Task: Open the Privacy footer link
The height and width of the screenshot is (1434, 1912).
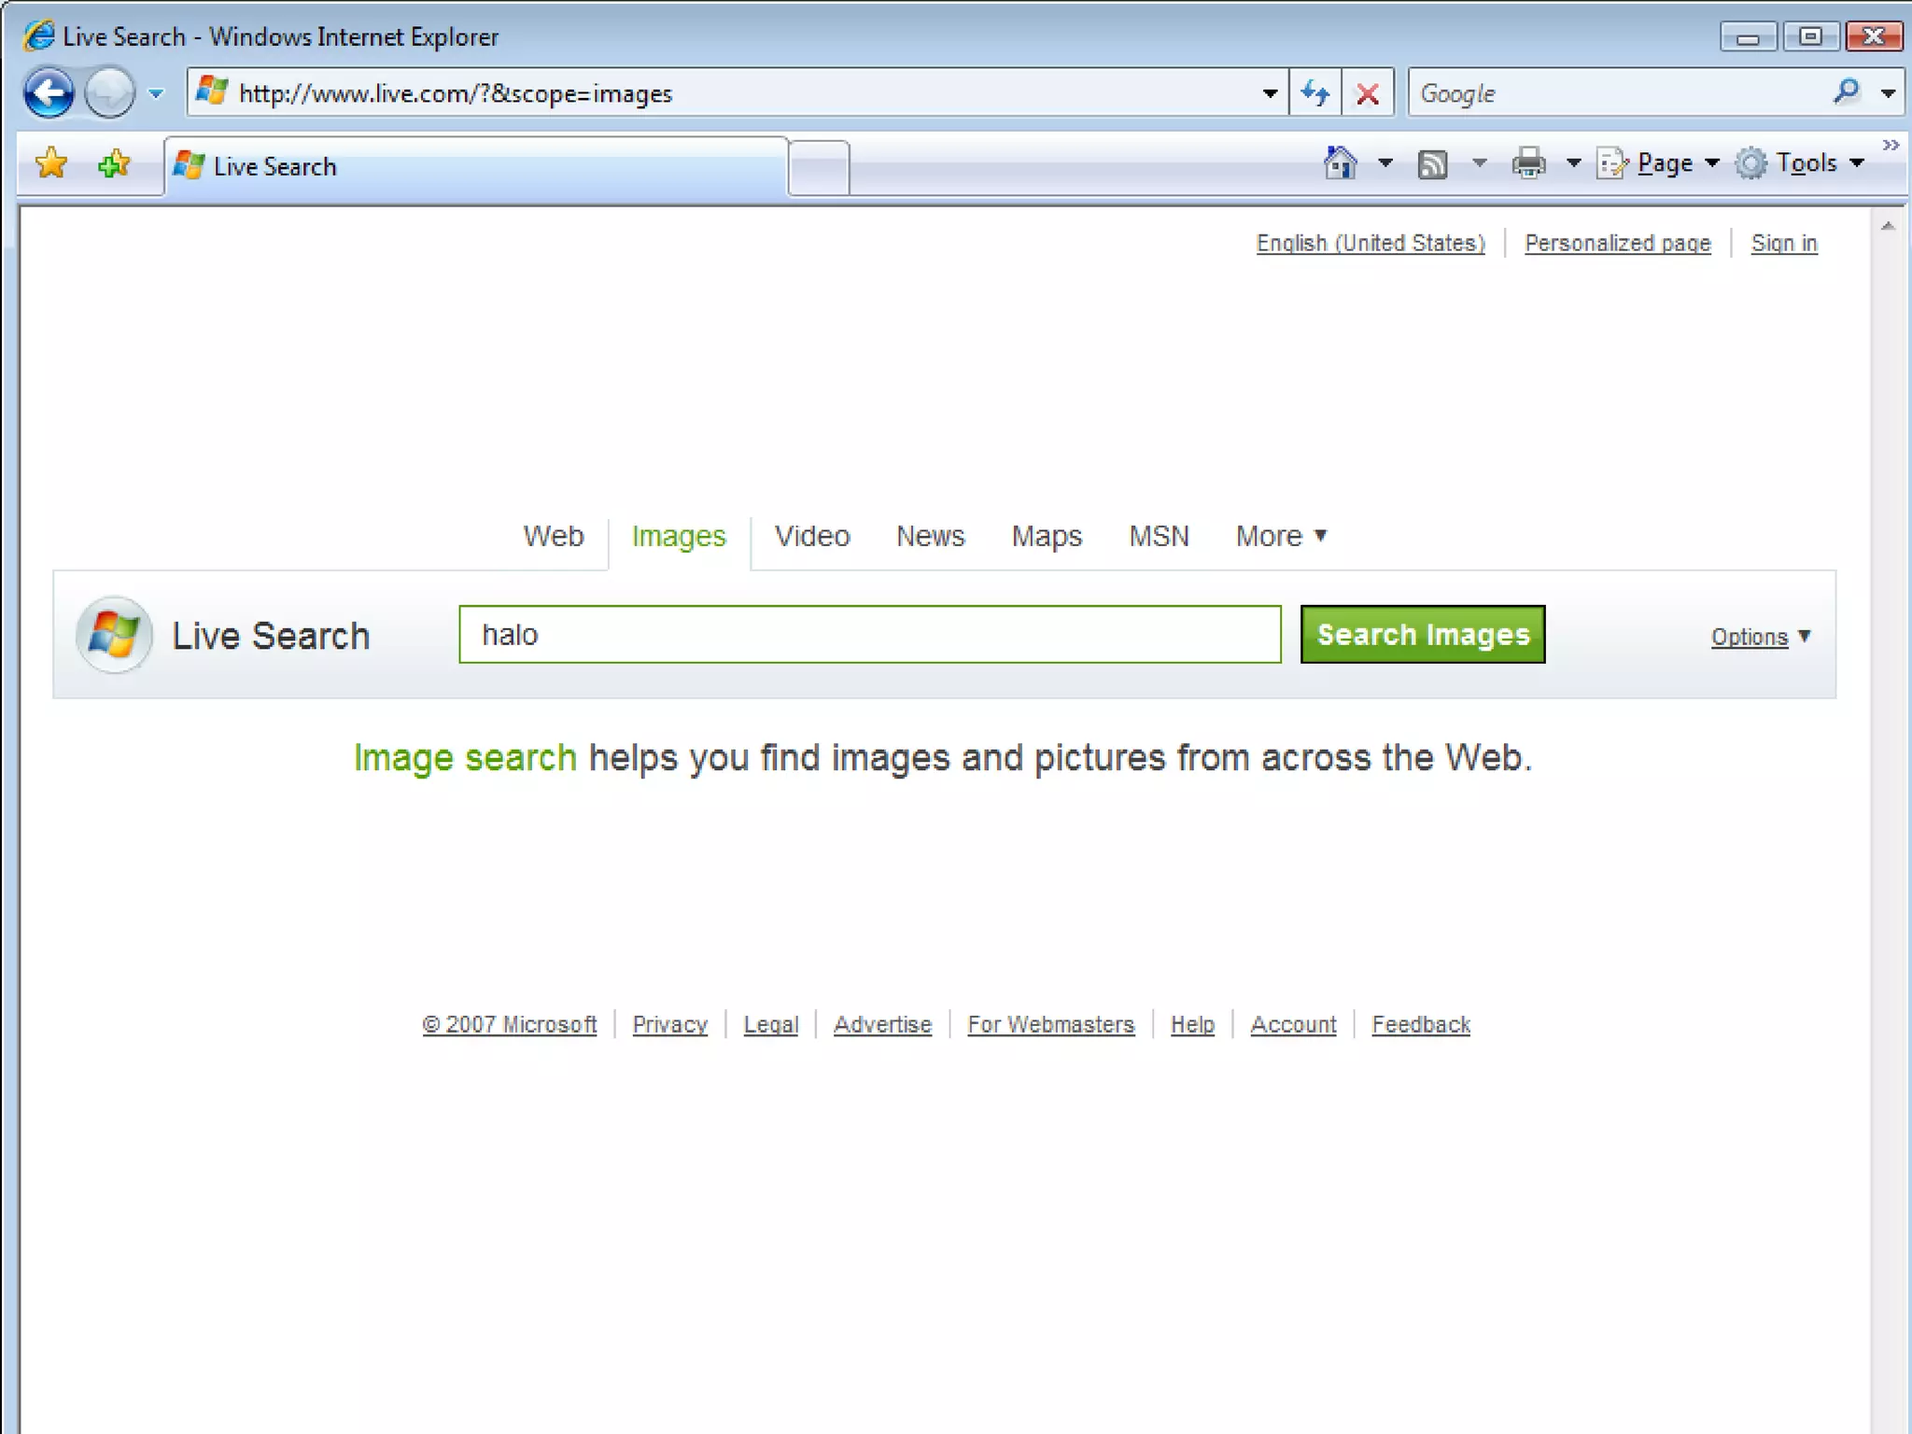Action: pyautogui.click(x=670, y=1024)
